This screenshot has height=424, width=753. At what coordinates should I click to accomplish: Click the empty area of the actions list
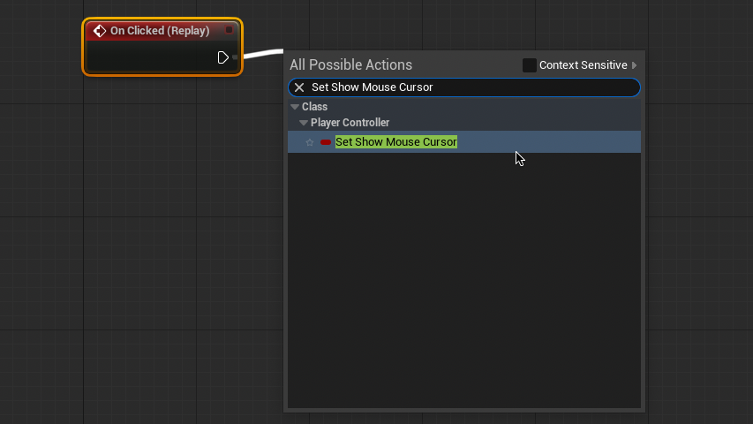(x=463, y=283)
